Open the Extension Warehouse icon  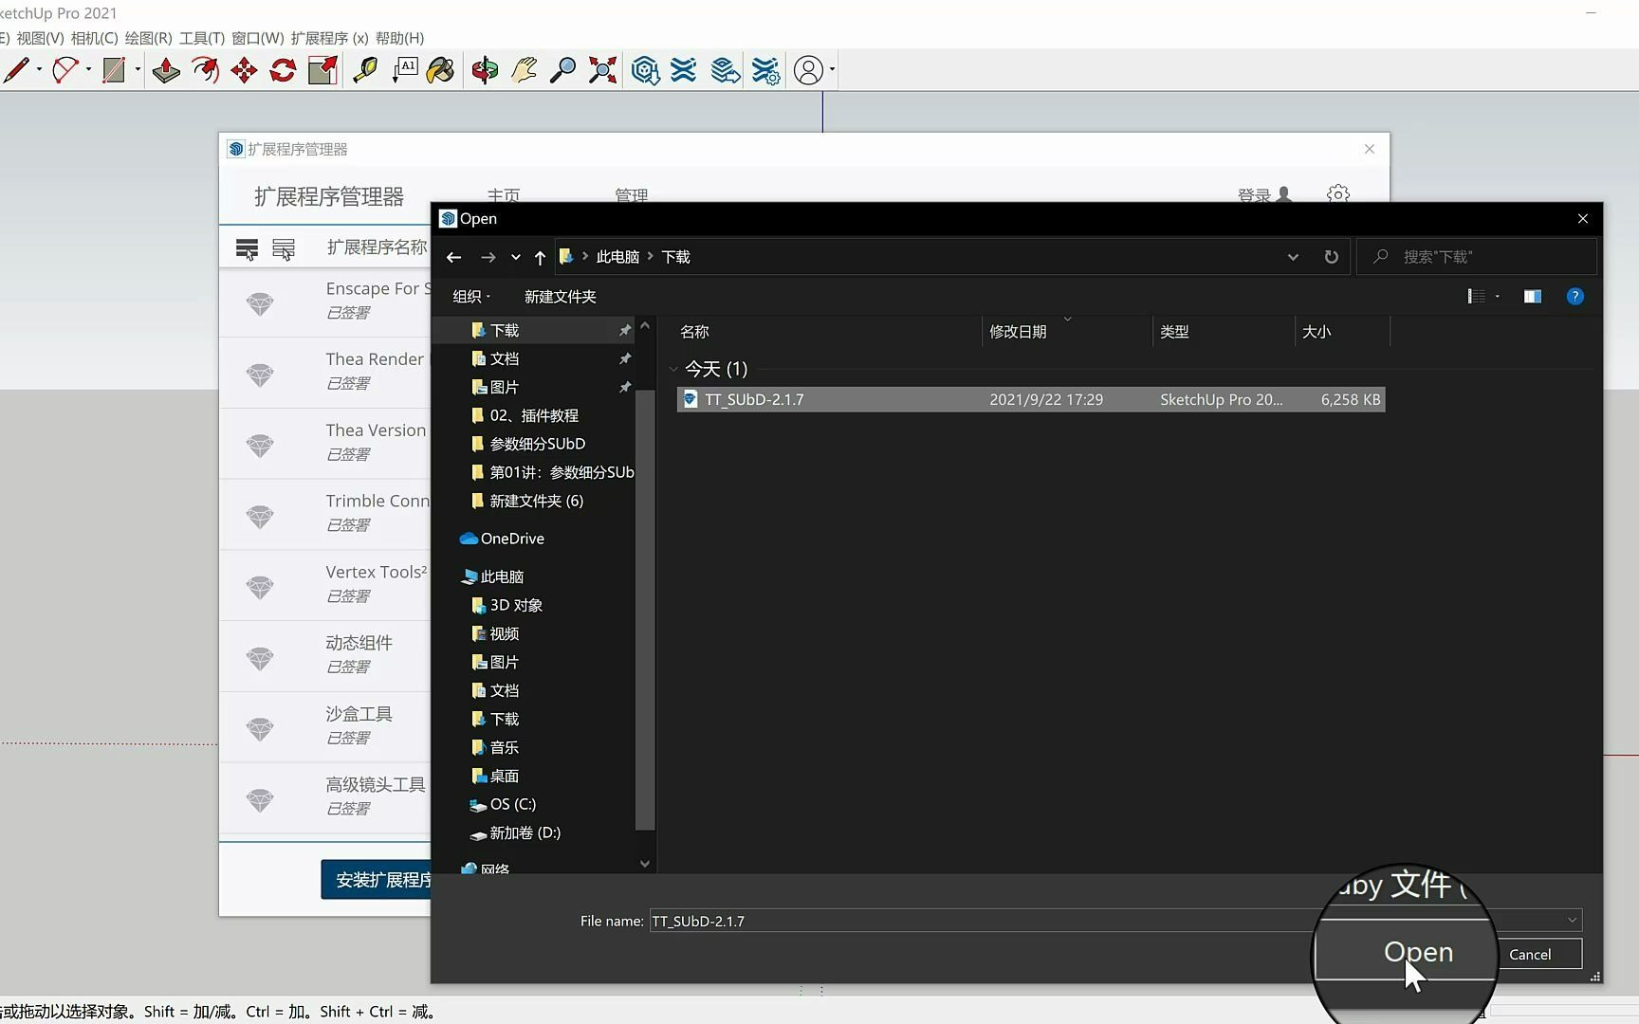(x=684, y=70)
